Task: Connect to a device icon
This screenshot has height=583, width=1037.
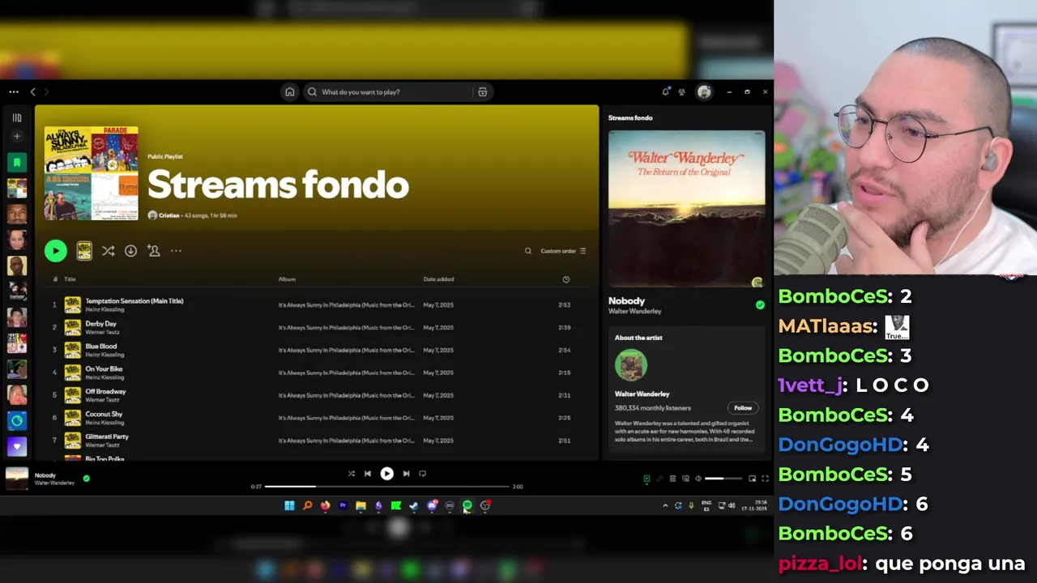Action: (x=685, y=479)
